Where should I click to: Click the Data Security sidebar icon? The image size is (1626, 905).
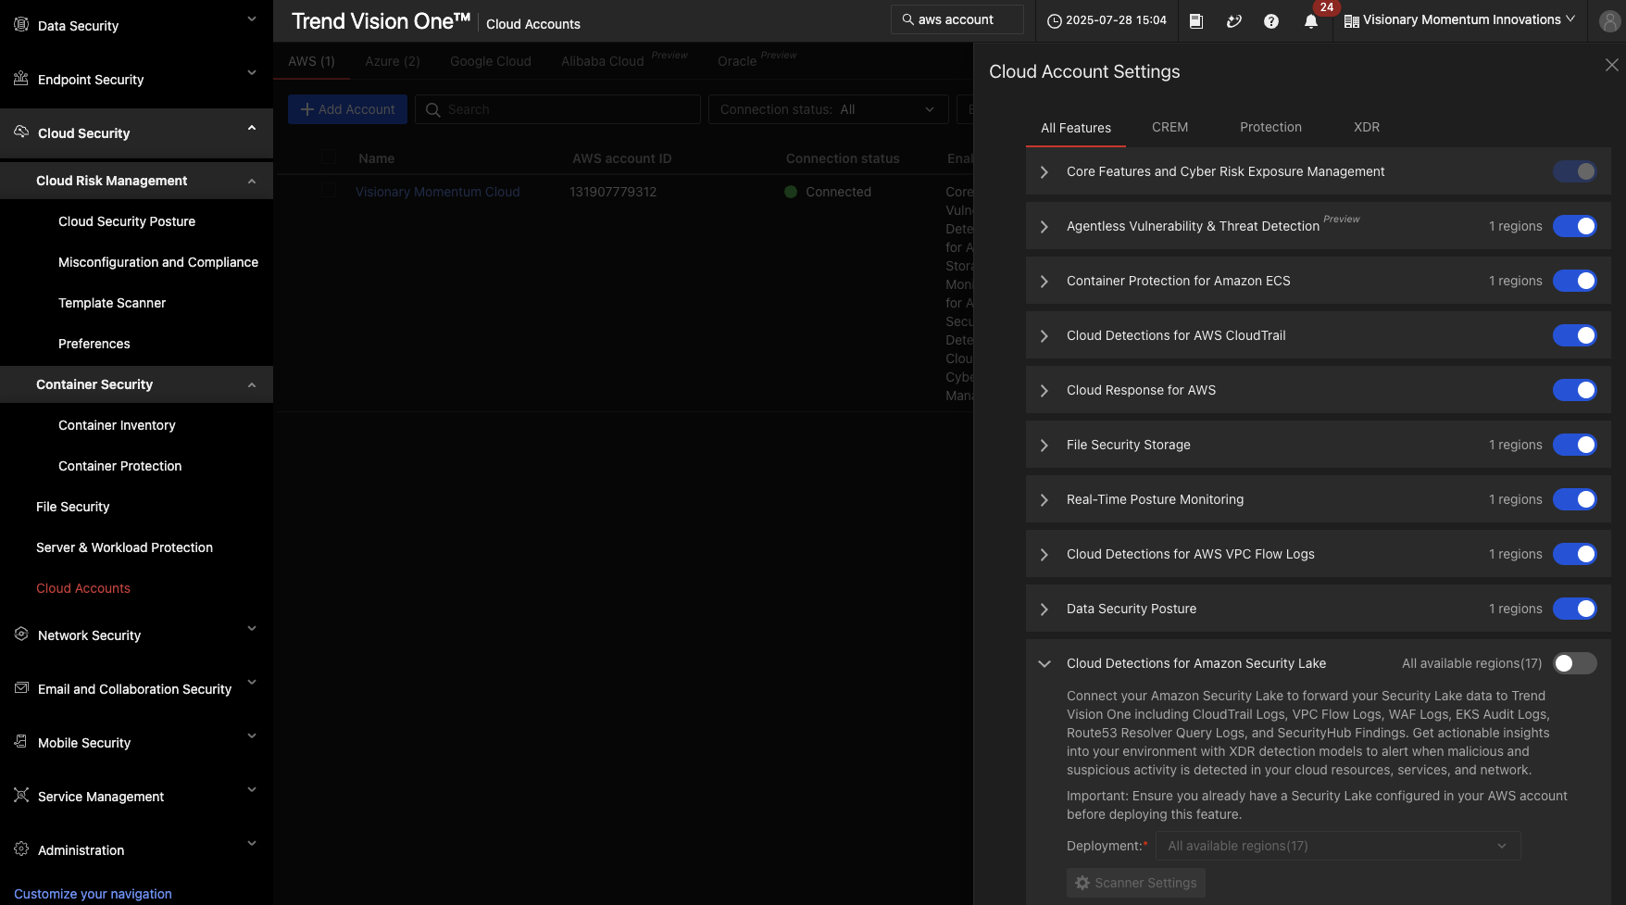pyautogui.click(x=21, y=25)
